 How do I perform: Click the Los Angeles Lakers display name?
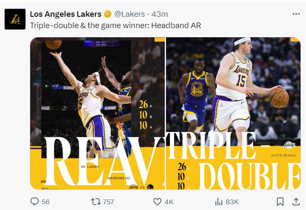(x=66, y=14)
